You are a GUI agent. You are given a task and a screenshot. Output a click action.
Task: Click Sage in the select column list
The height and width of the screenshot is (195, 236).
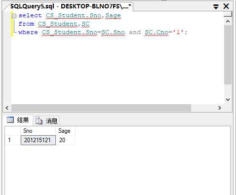coord(113,16)
